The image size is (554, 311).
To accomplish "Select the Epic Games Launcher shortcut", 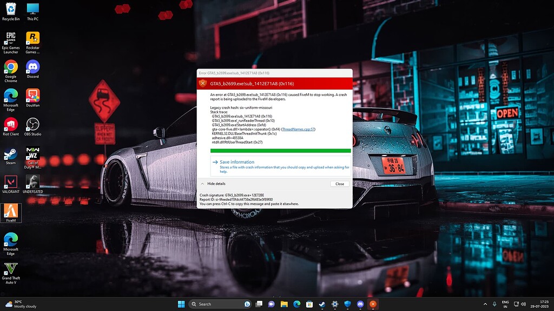I will point(11,43).
